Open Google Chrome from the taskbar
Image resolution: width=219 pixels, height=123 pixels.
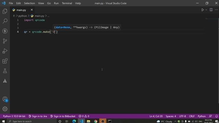coord(95,121)
